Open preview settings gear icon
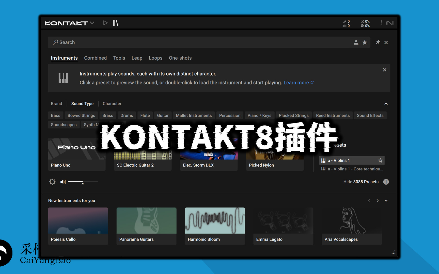Image resolution: width=439 pixels, height=274 pixels. click(x=52, y=182)
